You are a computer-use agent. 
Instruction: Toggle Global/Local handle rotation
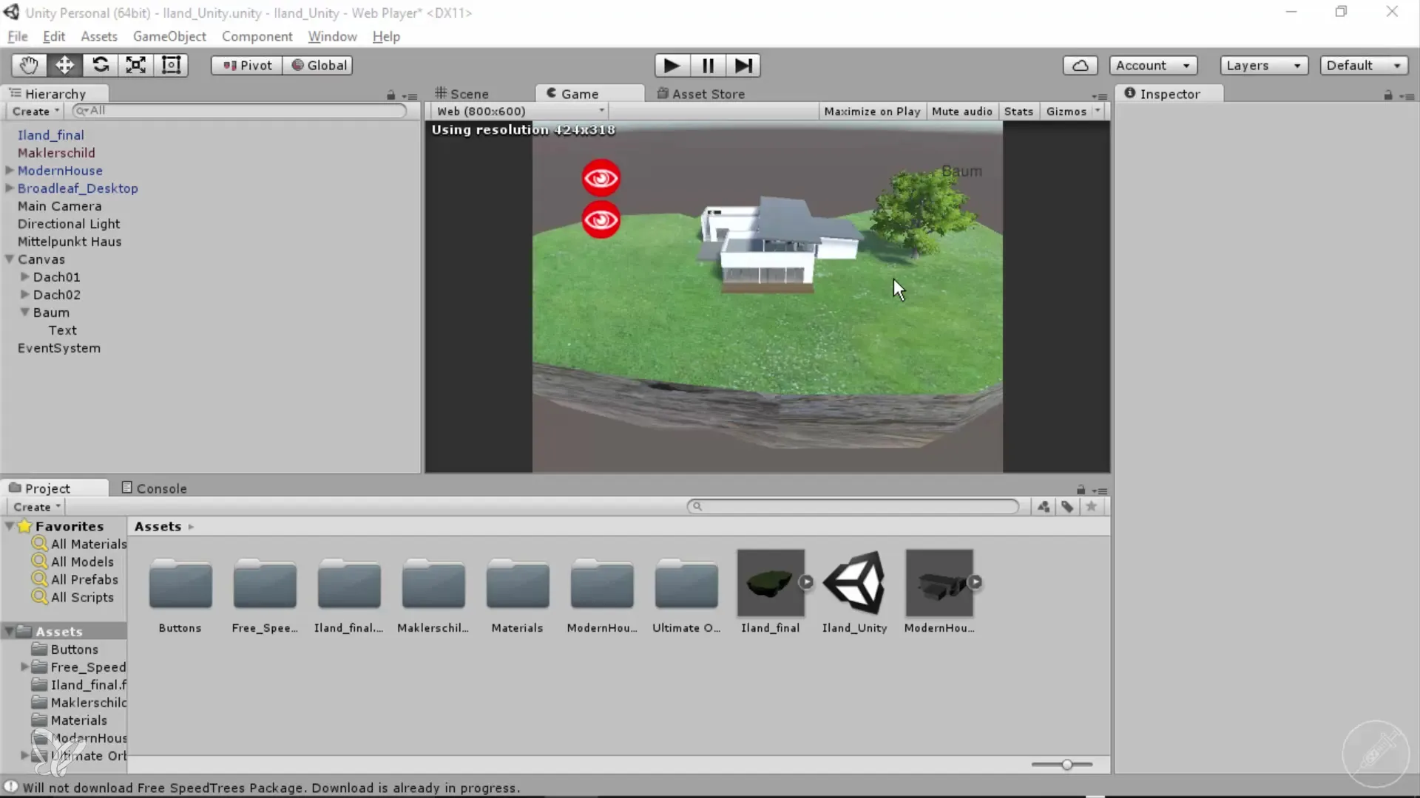pyautogui.click(x=318, y=65)
